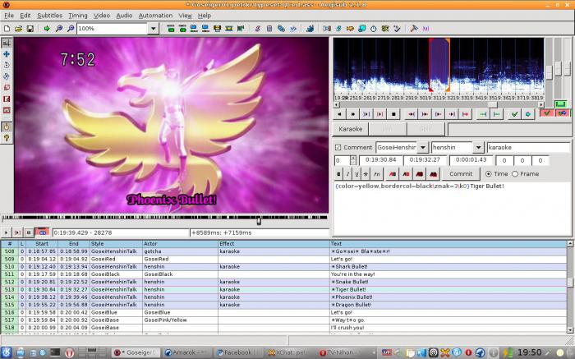Screen dimensions: 575x359
Task: Open the timing post-processor clock icon
Action: tap(373, 28)
